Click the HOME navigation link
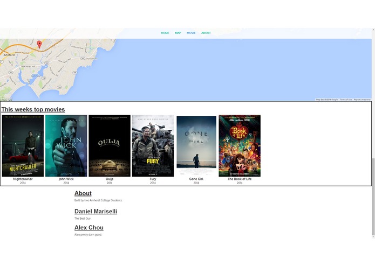This screenshot has width=375, height=266. (165, 33)
